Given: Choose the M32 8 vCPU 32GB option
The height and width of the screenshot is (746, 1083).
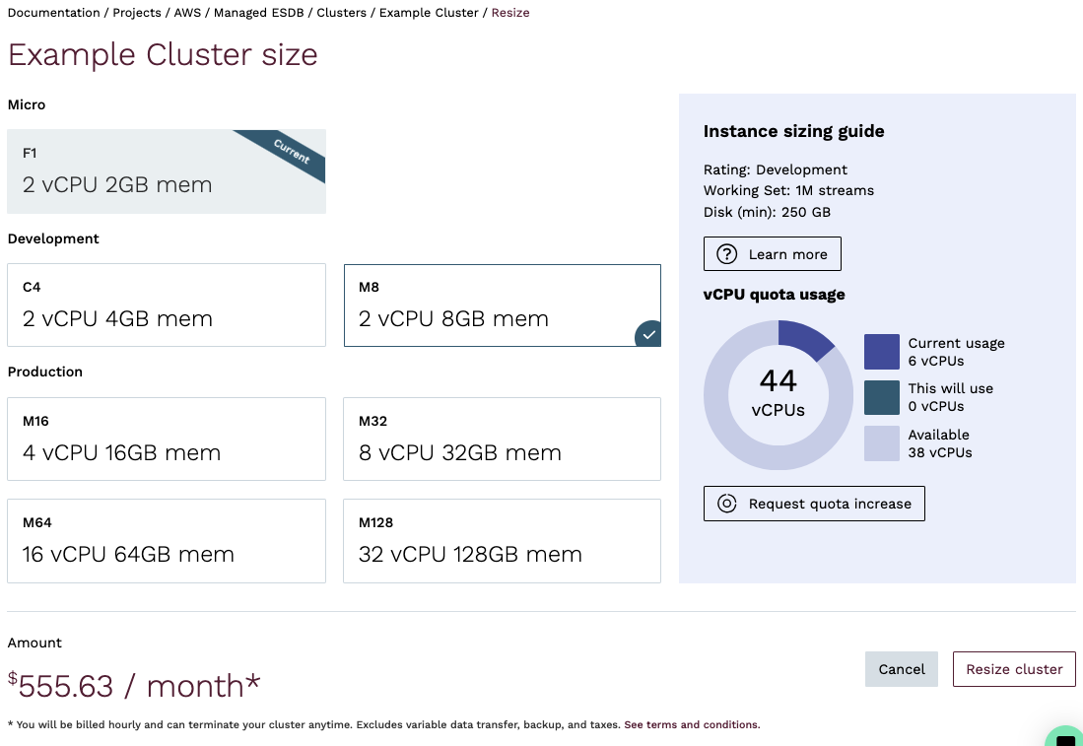Looking at the screenshot, I should point(502,439).
